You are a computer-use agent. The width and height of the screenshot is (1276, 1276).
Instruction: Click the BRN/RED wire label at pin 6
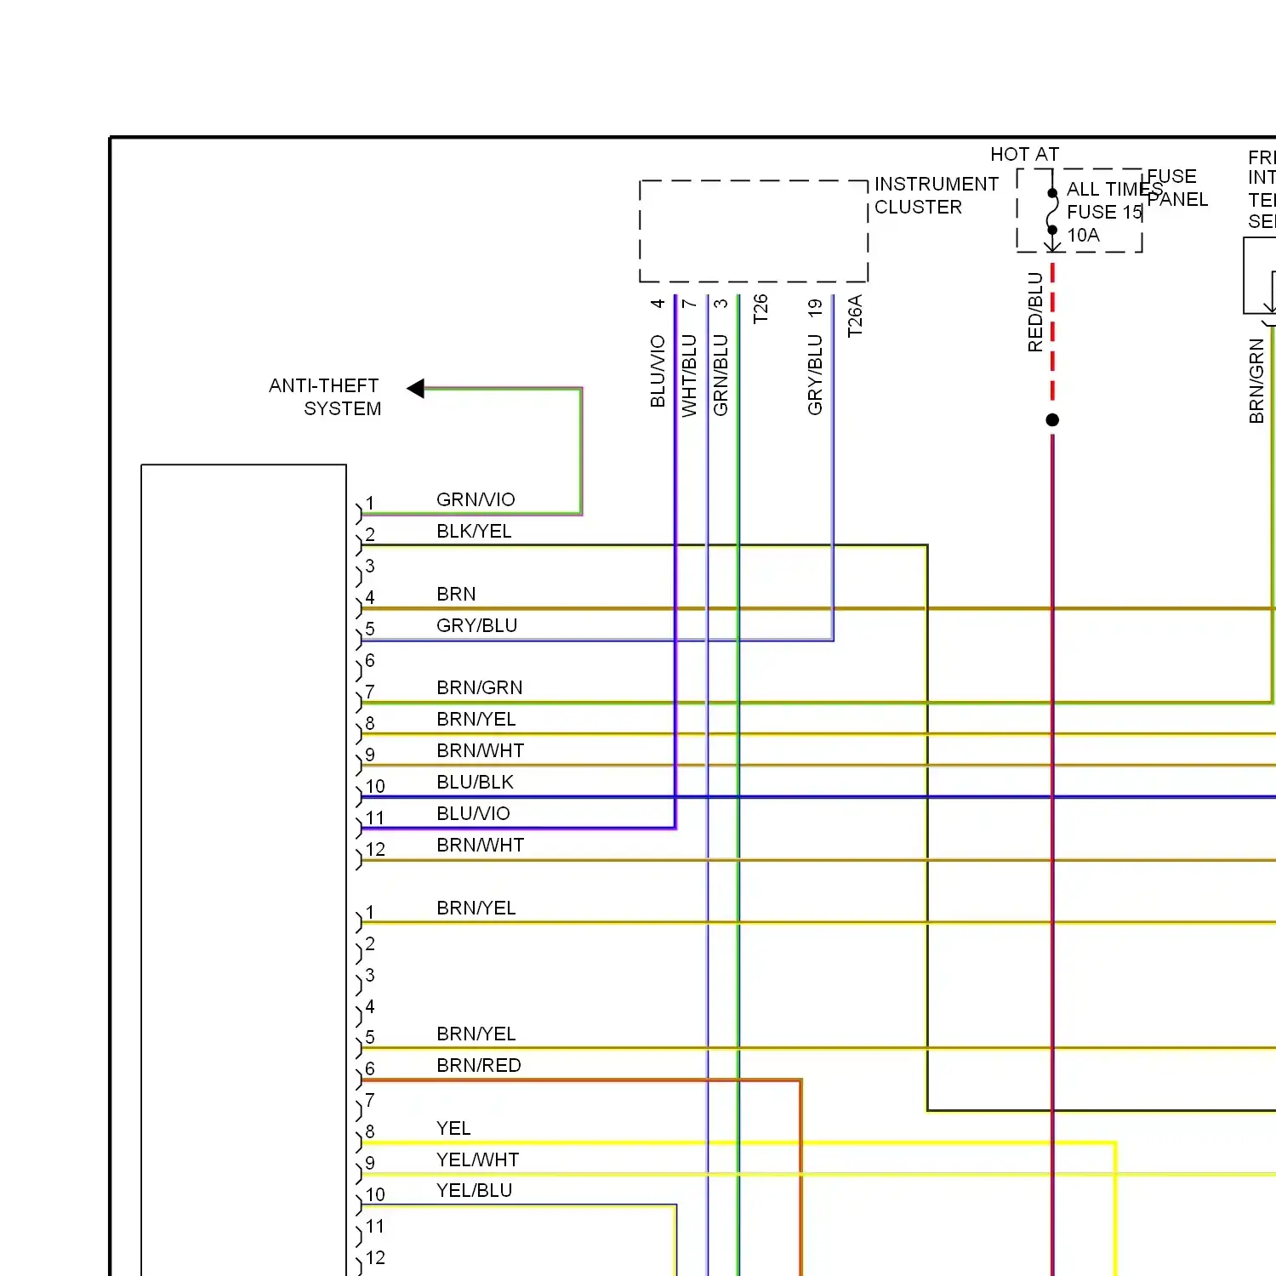tap(478, 1065)
